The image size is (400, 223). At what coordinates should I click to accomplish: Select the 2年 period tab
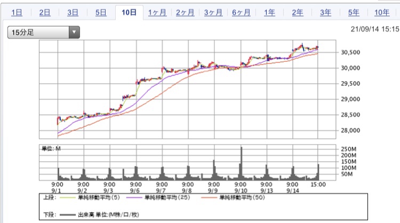[297, 12]
